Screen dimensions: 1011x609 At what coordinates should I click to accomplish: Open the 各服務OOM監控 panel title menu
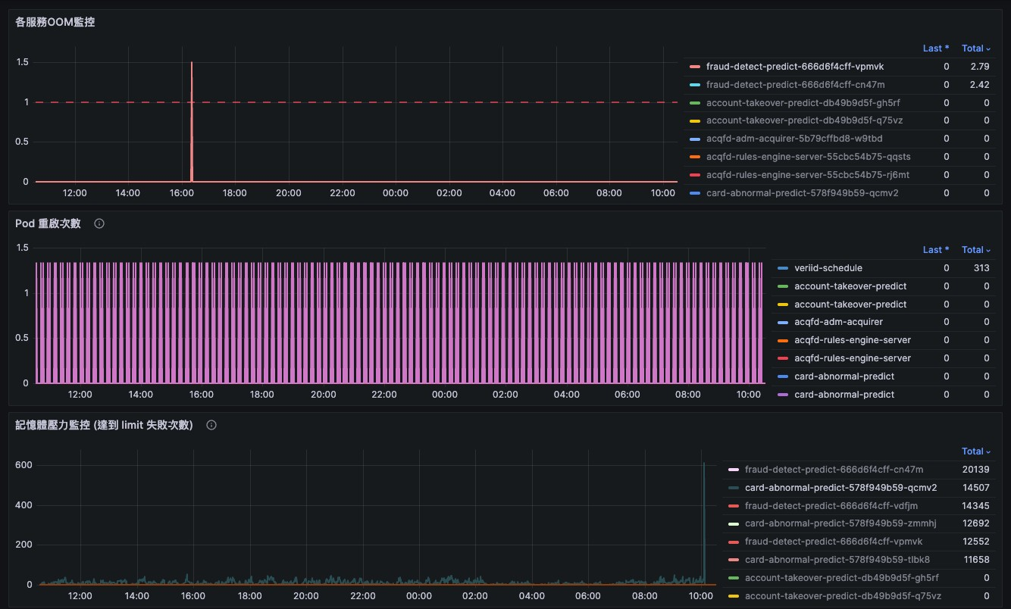coord(55,22)
